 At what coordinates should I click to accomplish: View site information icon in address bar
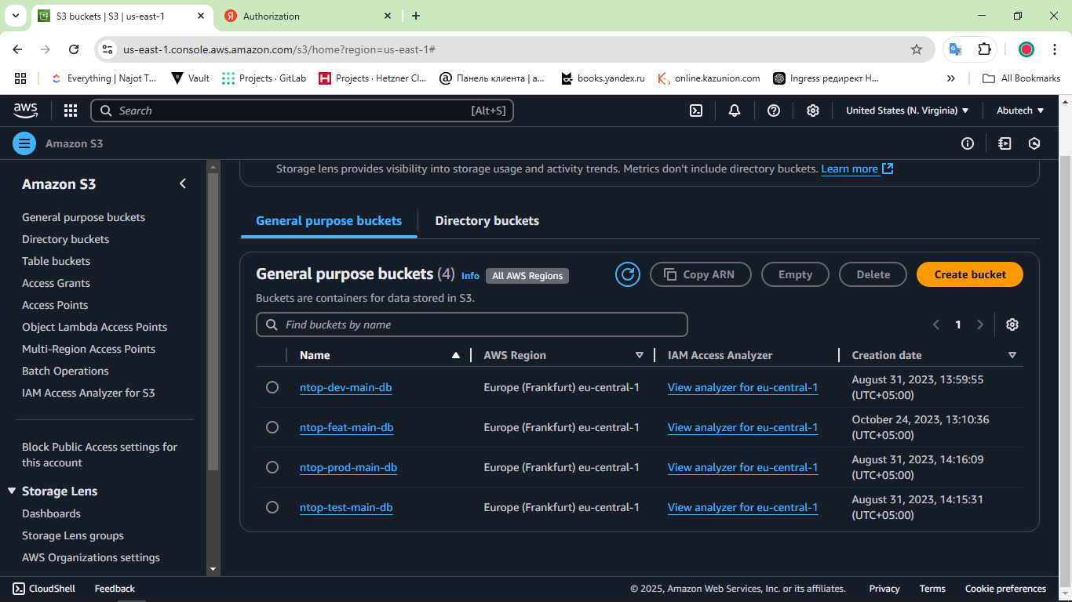108,49
